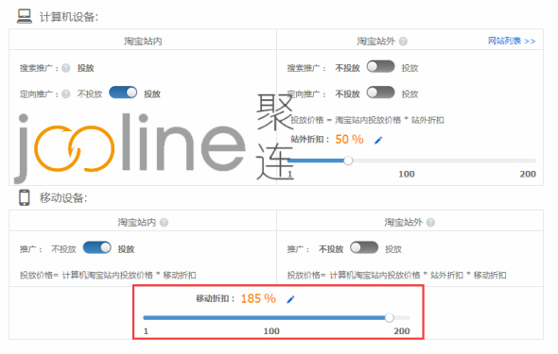
Task: Open help icon beside 定向推广 in 淘宝站内
Action: pyautogui.click(x=66, y=94)
